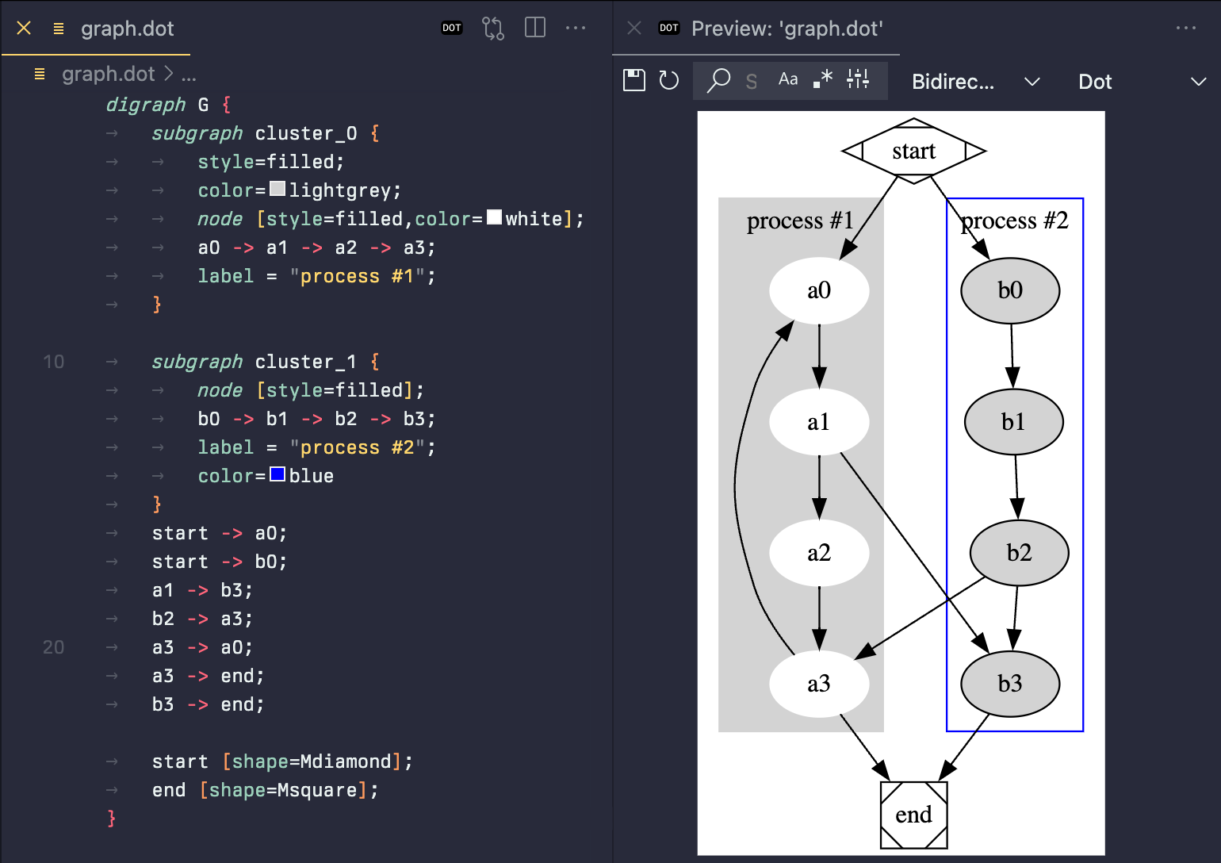Open more actions with the ellipsis button
1221x863 pixels.
click(x=576, y=28)
